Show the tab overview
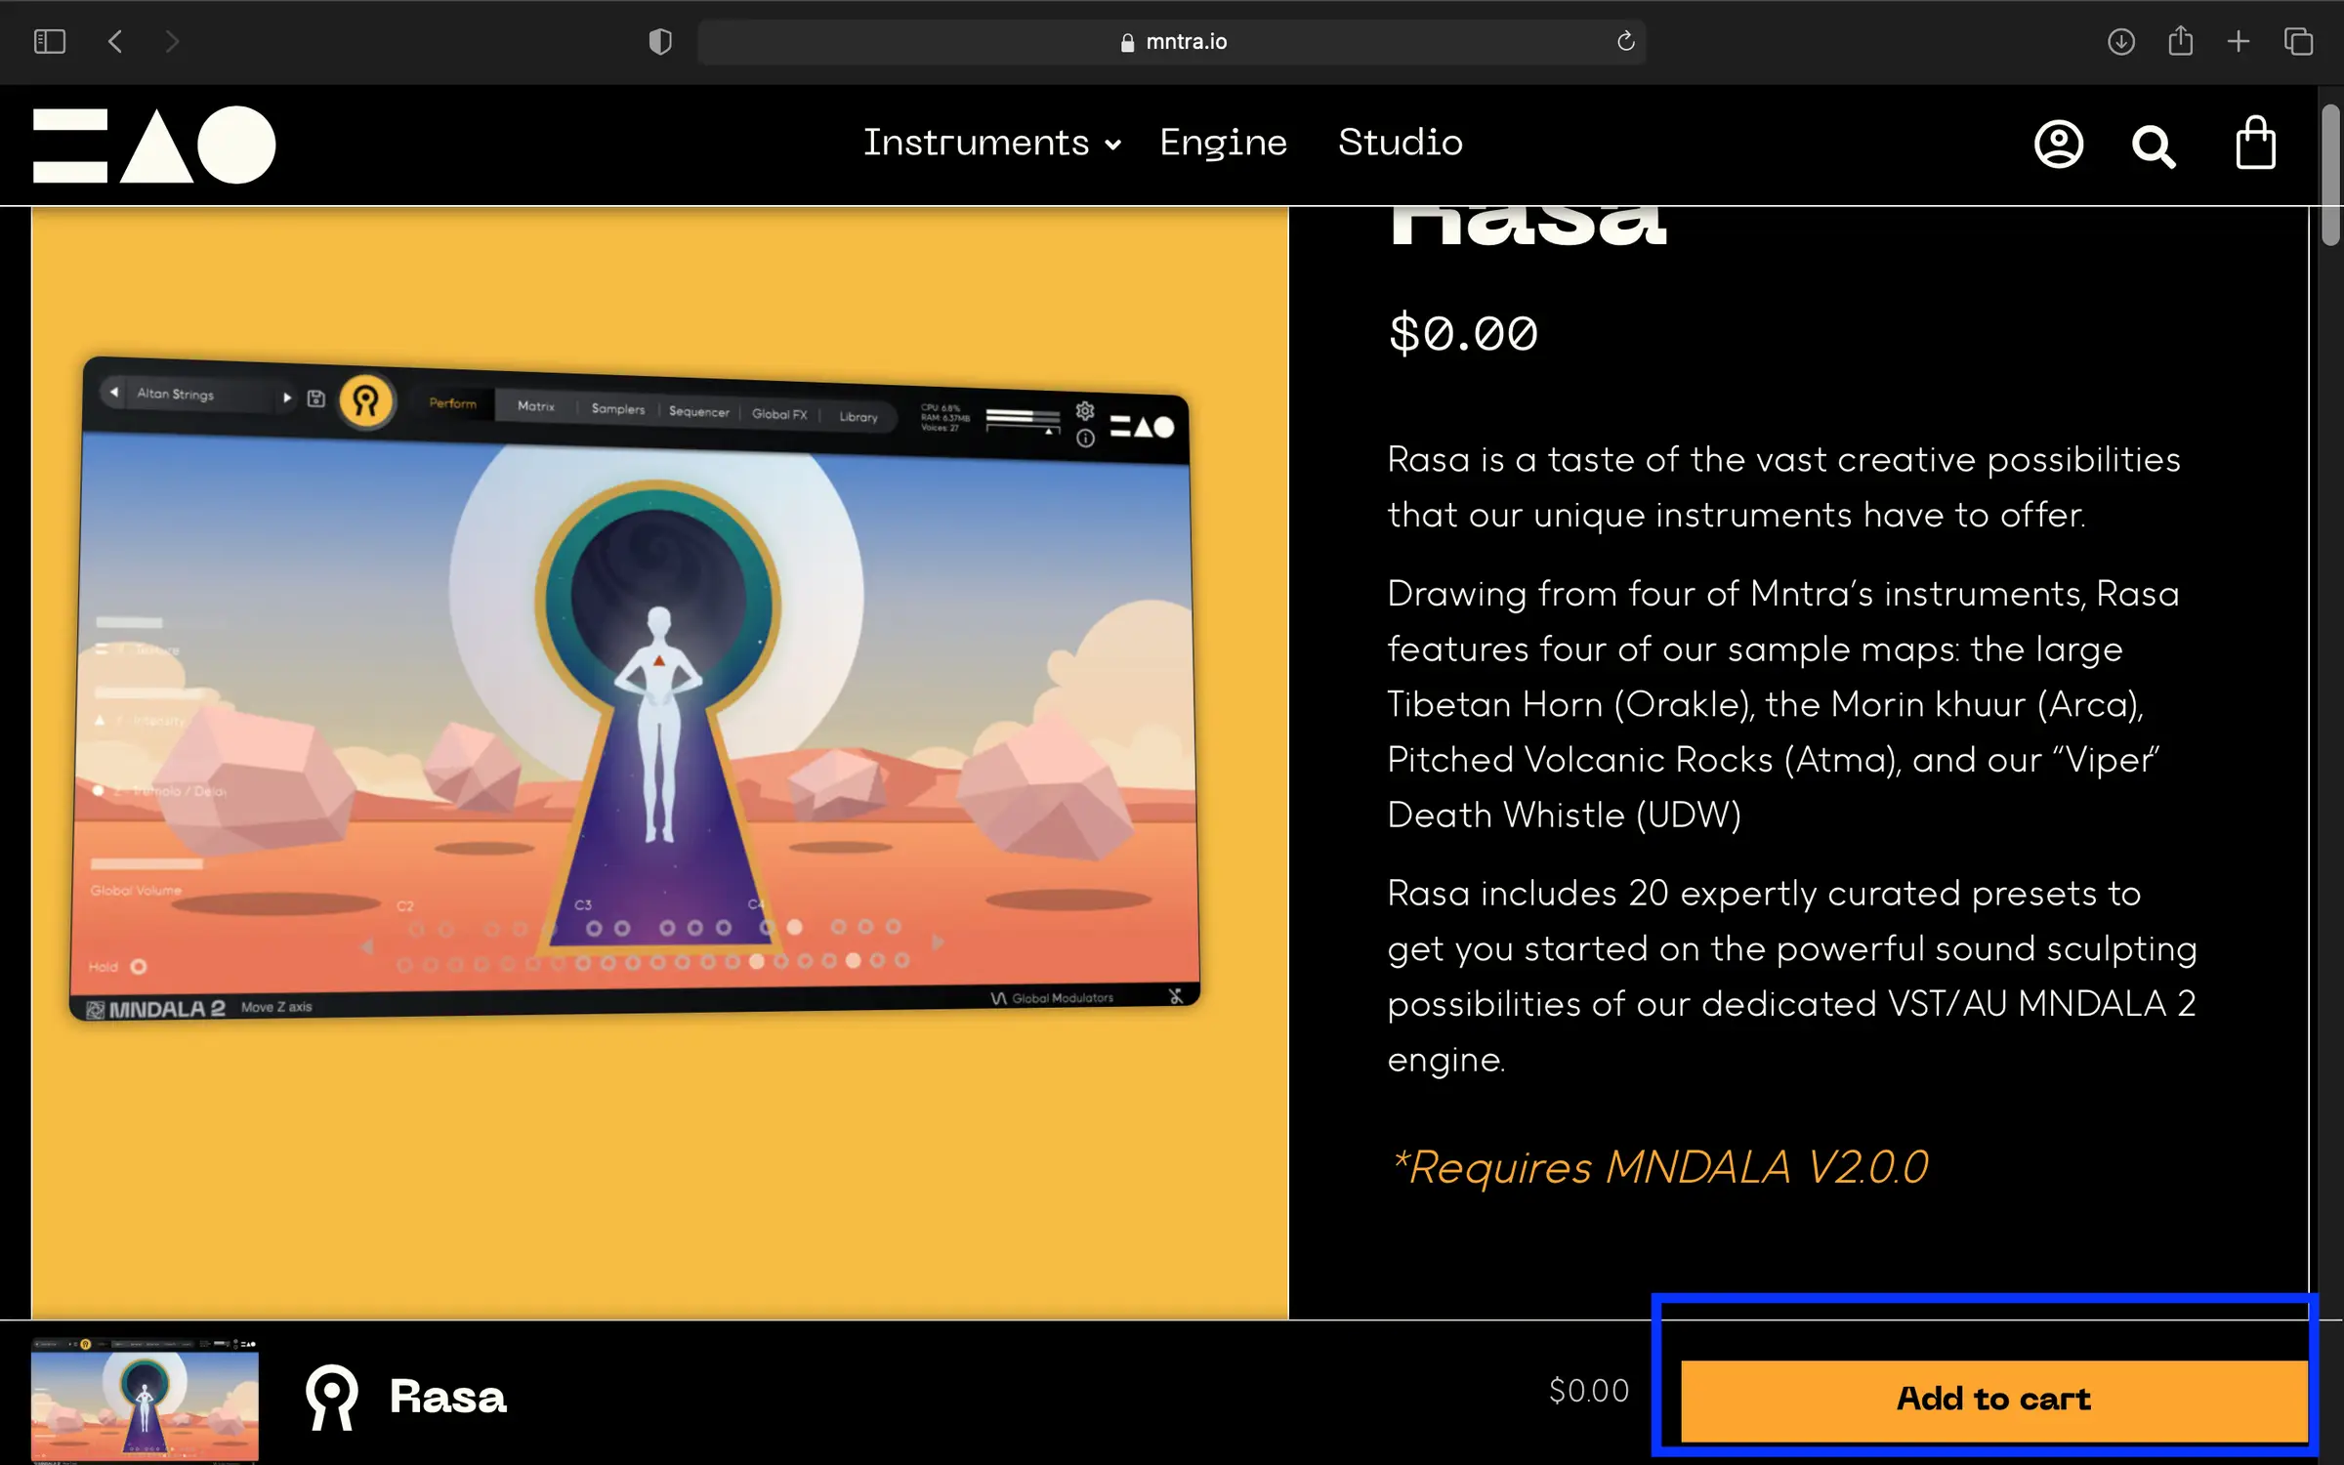This screenshot has height=1465, width=2344. 2298,41
